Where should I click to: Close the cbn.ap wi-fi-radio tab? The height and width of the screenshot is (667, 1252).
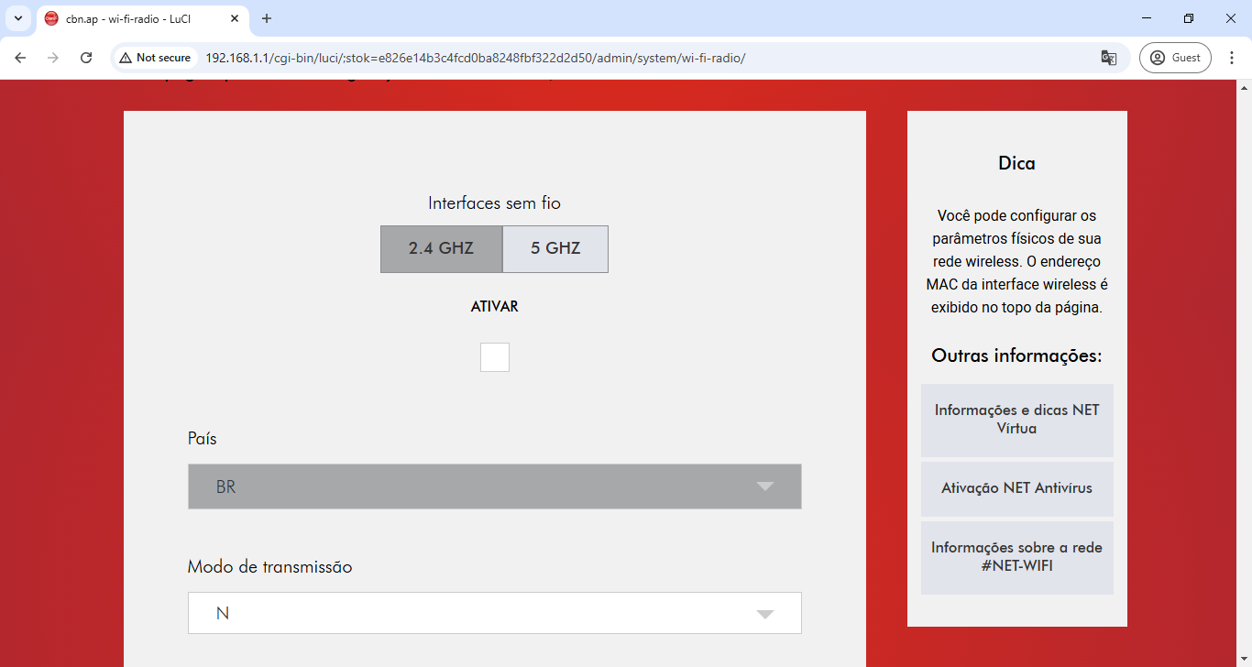coord(235,18)
